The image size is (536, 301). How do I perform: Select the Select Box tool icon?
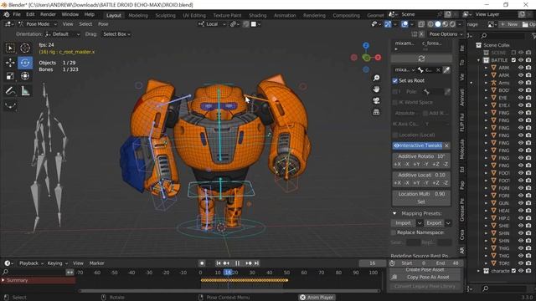(x=10, y=48)
